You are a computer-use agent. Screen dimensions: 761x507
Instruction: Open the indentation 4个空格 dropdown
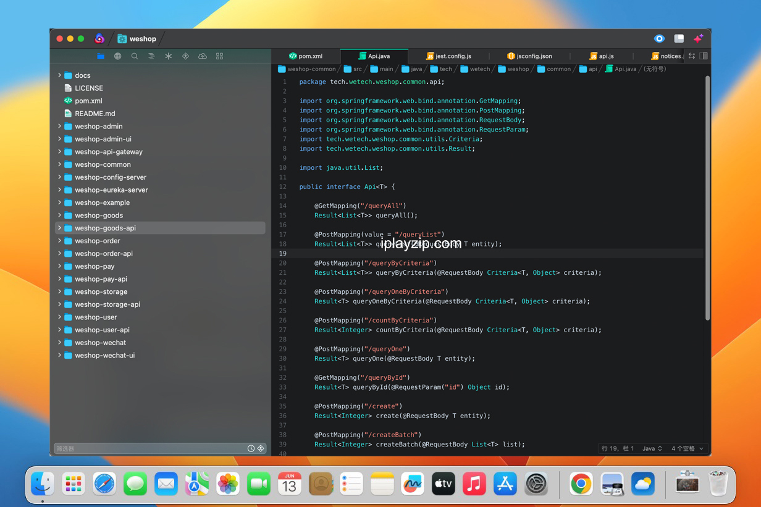pyautogui.click(x=687, y=448)
